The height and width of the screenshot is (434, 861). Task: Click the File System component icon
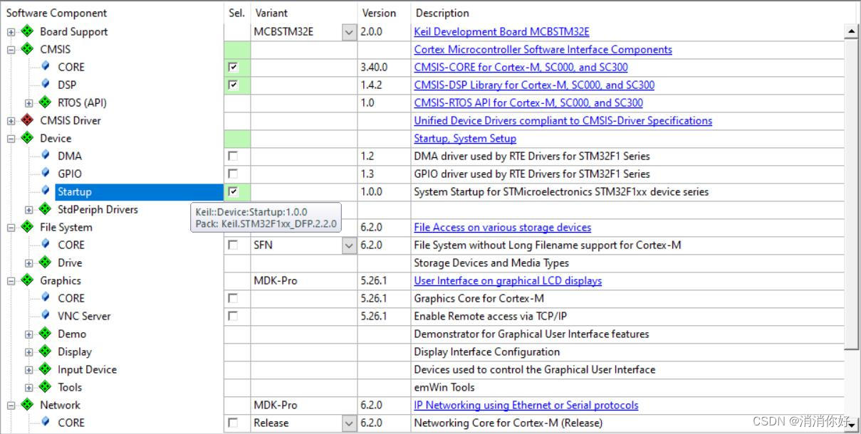point(26,227)
